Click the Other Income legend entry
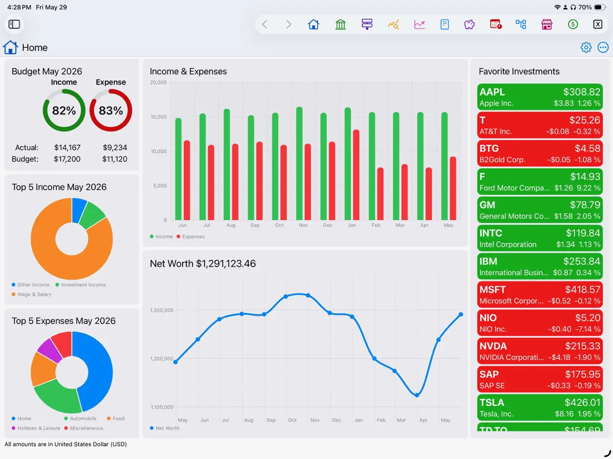This screenshot has width=613, height=459. tap(31, 285)
